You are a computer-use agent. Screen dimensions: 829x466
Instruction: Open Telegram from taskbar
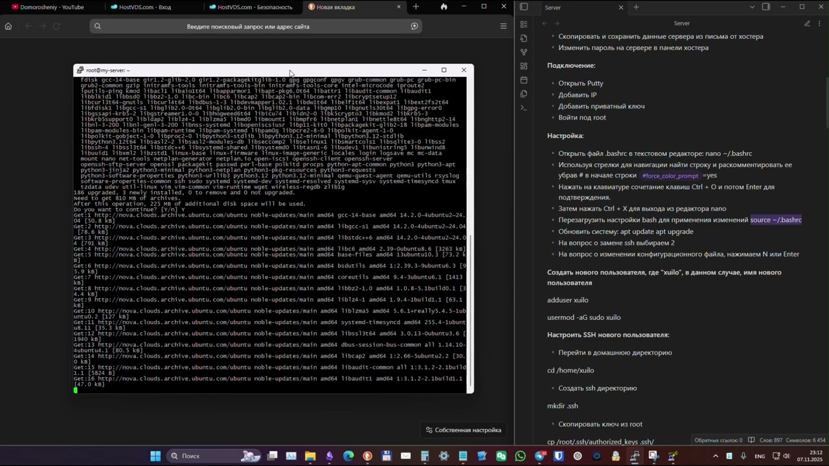click(539, 456)
